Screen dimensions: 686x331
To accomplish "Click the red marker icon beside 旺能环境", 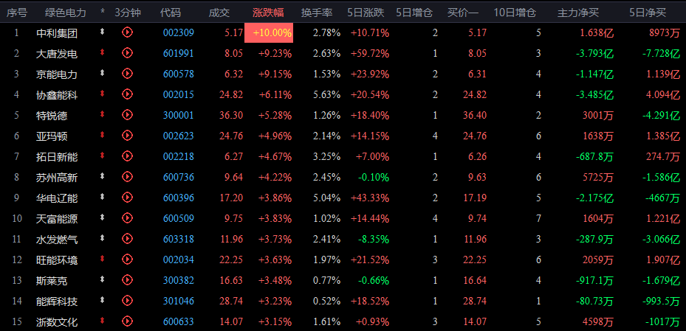I will (x=103, y=259).
